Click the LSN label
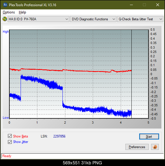 44,136
